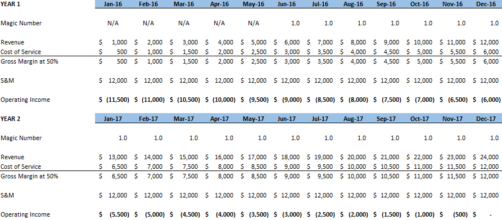Click the Sep-17 column header
The width and height of the screenshot is (502, 220).
386,119
